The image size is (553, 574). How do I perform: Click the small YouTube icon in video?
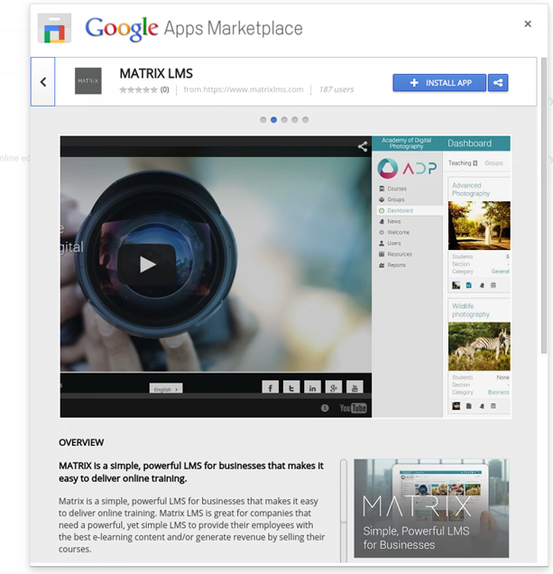(x=355, y=387)
